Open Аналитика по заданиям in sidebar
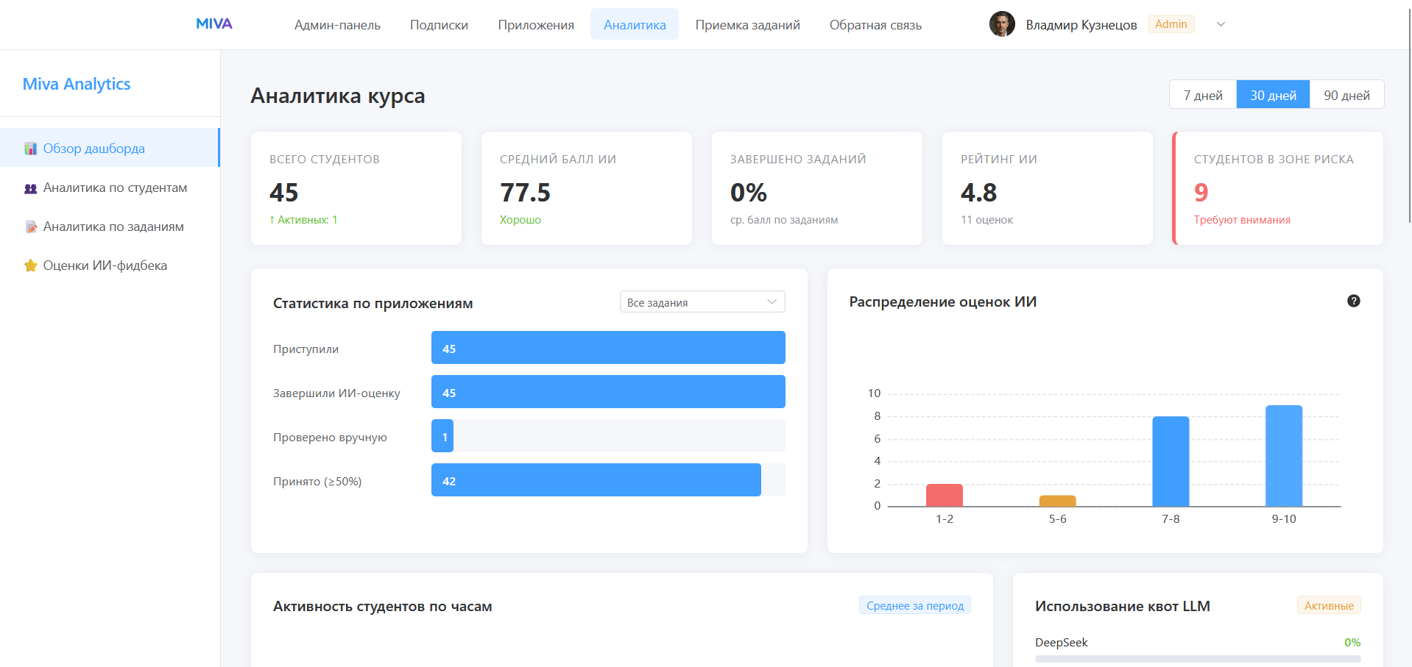The height and width of the screenshot is (667, 1412). [x=110, y=227]
